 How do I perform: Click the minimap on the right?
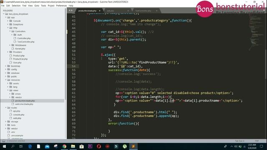point(256,32)
